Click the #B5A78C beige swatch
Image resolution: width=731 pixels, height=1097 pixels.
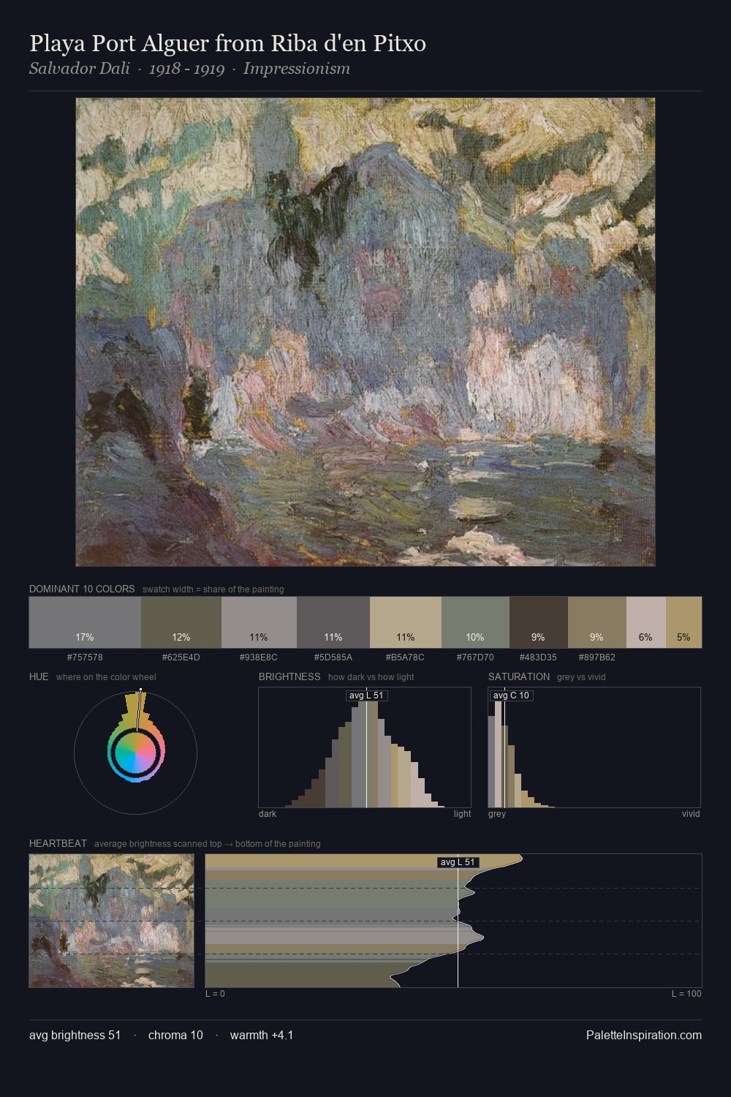(406, 622)
